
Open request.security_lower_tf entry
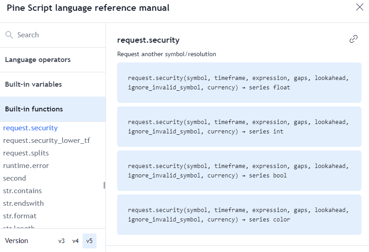[x=46, y=141]
